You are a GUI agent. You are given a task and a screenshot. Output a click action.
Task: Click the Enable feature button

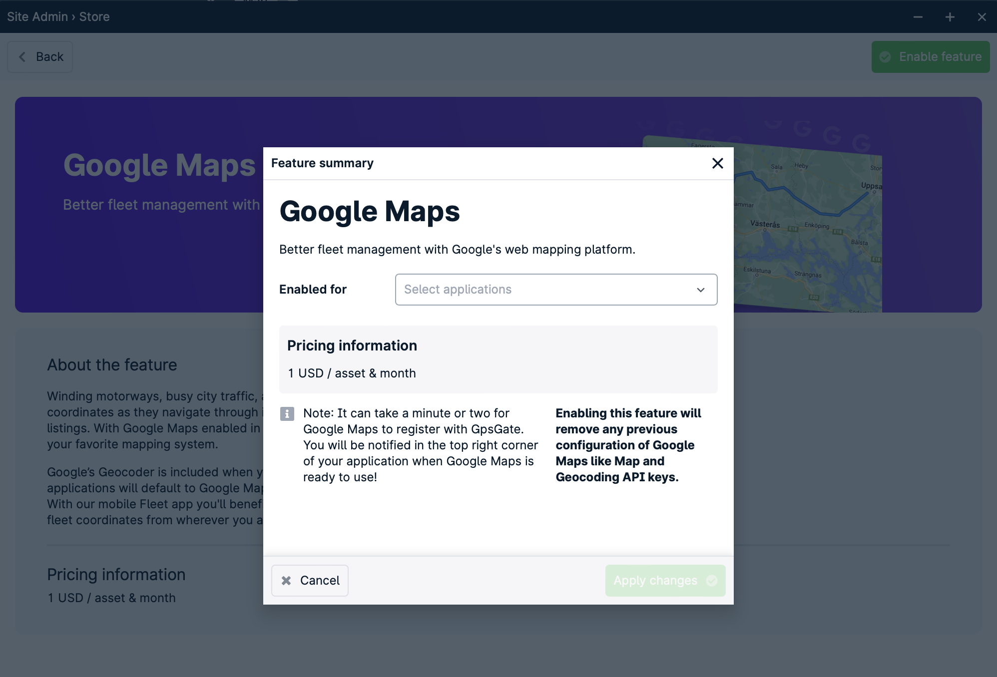coord(930,57)
